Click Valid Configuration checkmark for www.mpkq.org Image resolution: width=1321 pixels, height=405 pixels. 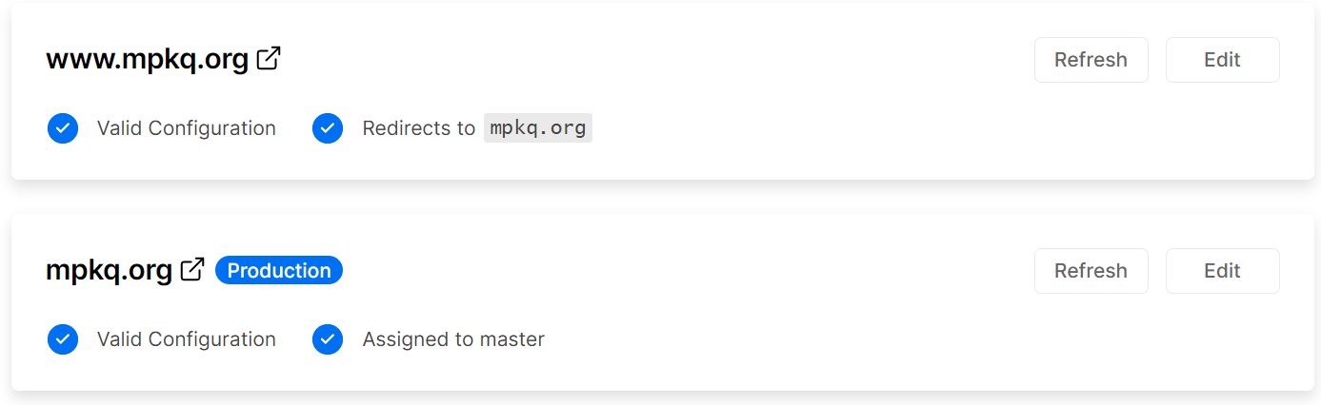coord(63,128)
